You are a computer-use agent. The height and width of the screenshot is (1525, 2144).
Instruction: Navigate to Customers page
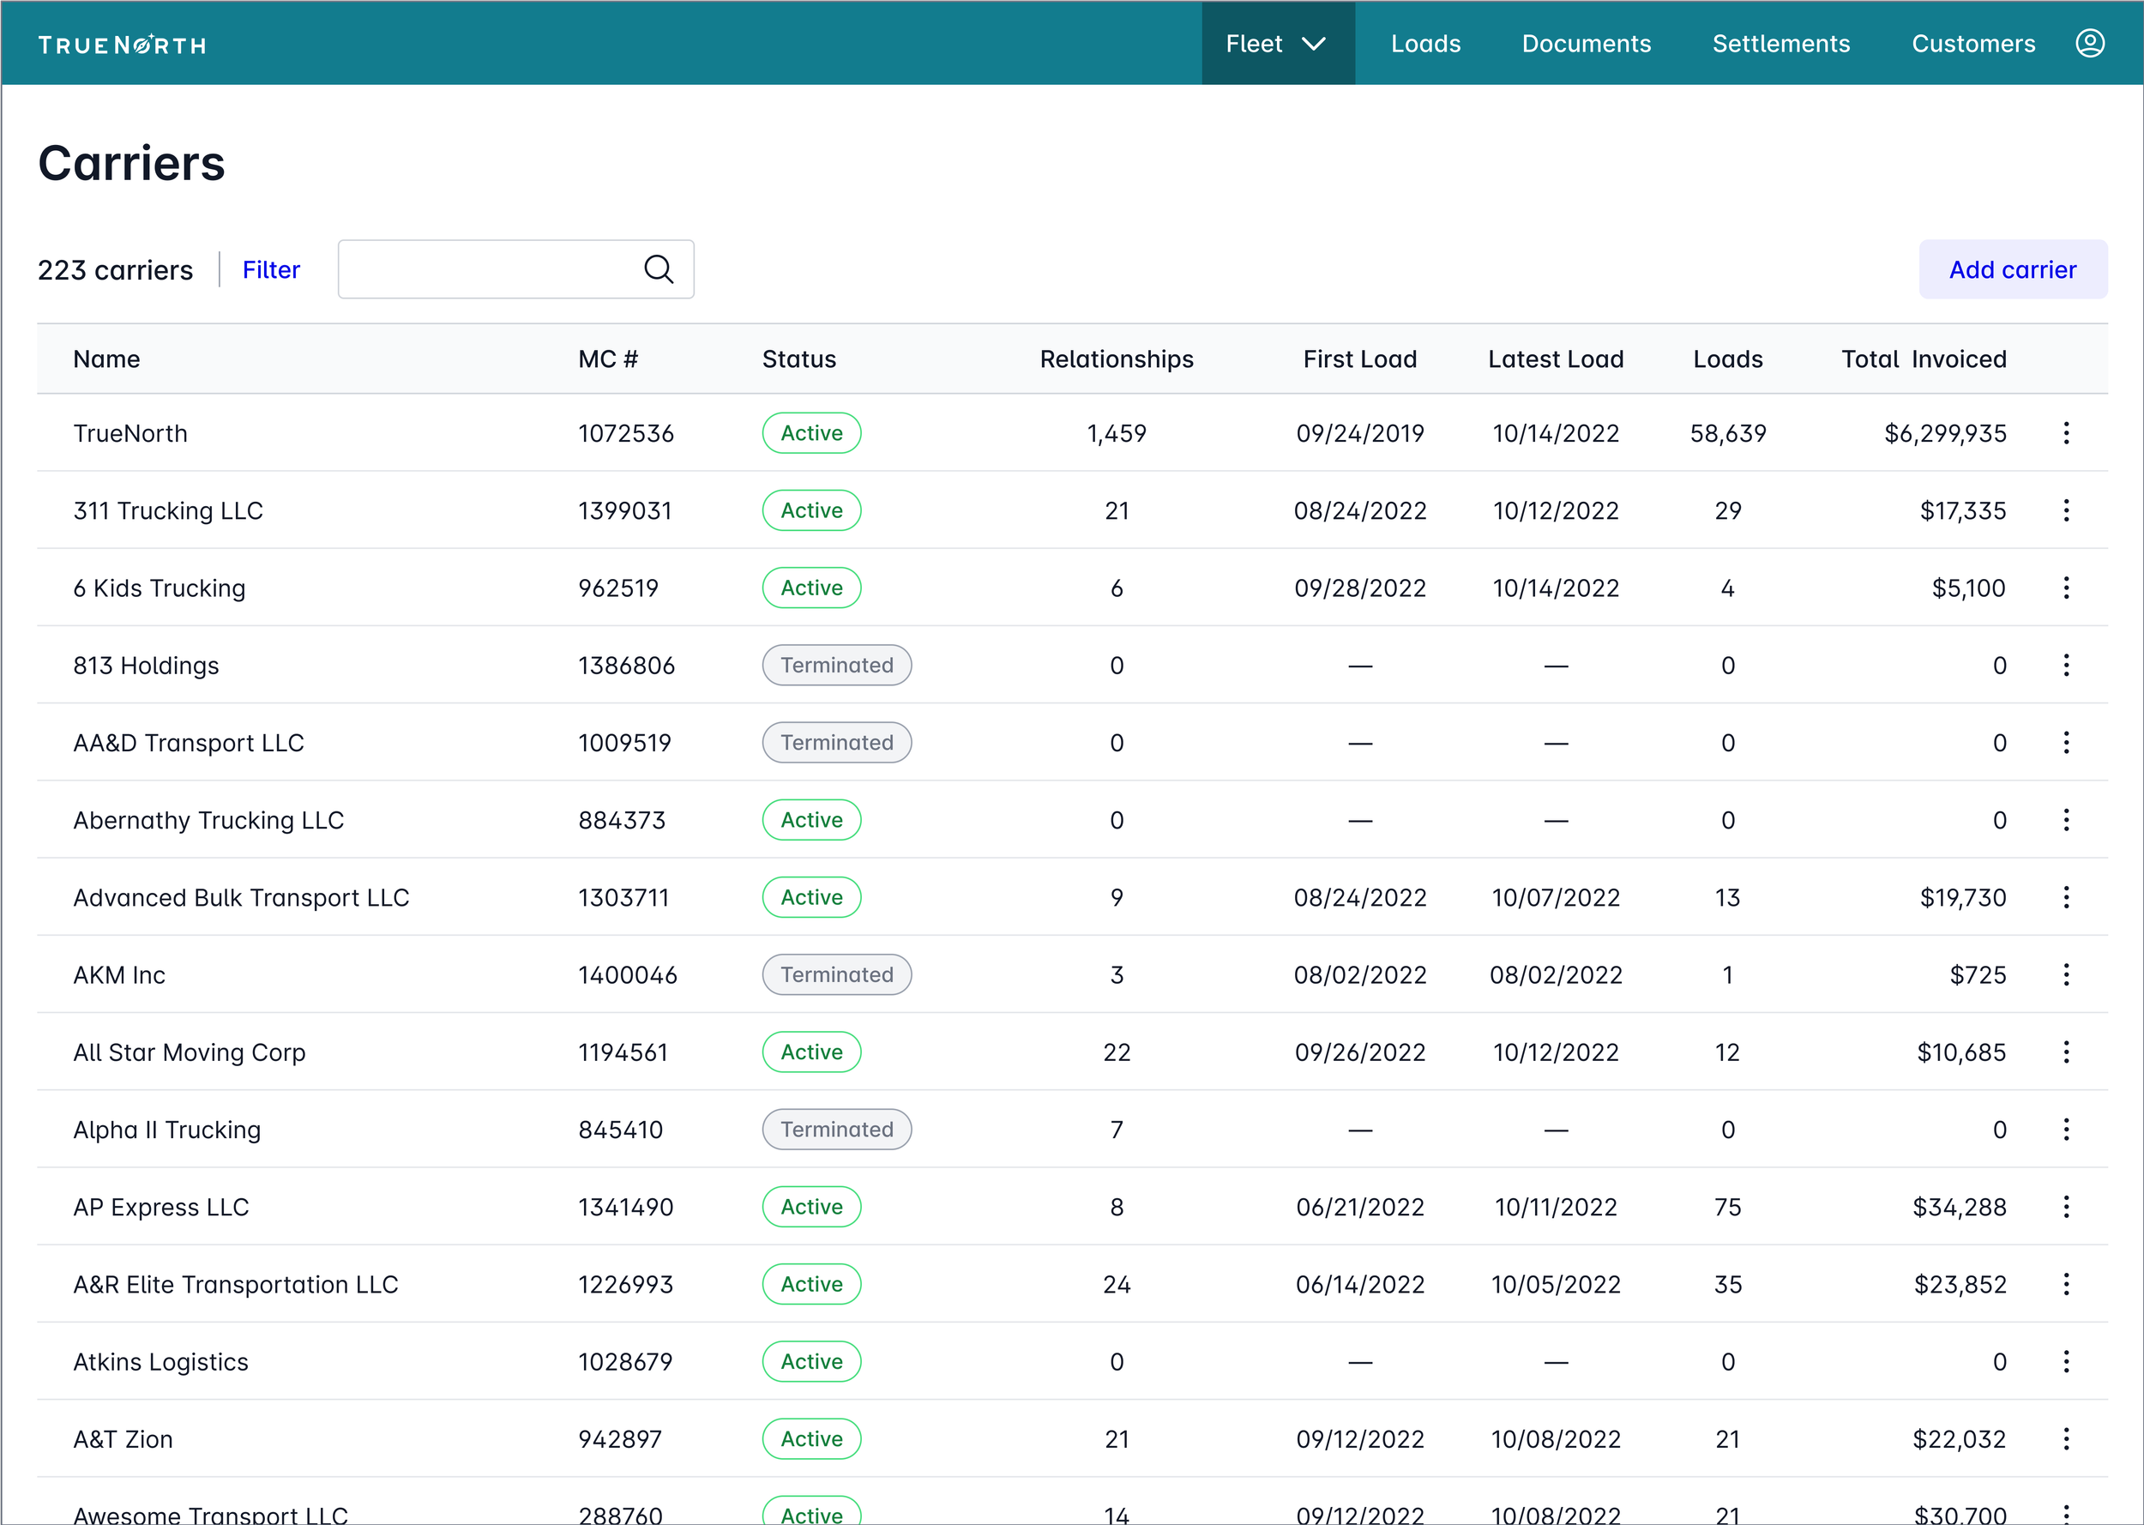click(1973, 43)
